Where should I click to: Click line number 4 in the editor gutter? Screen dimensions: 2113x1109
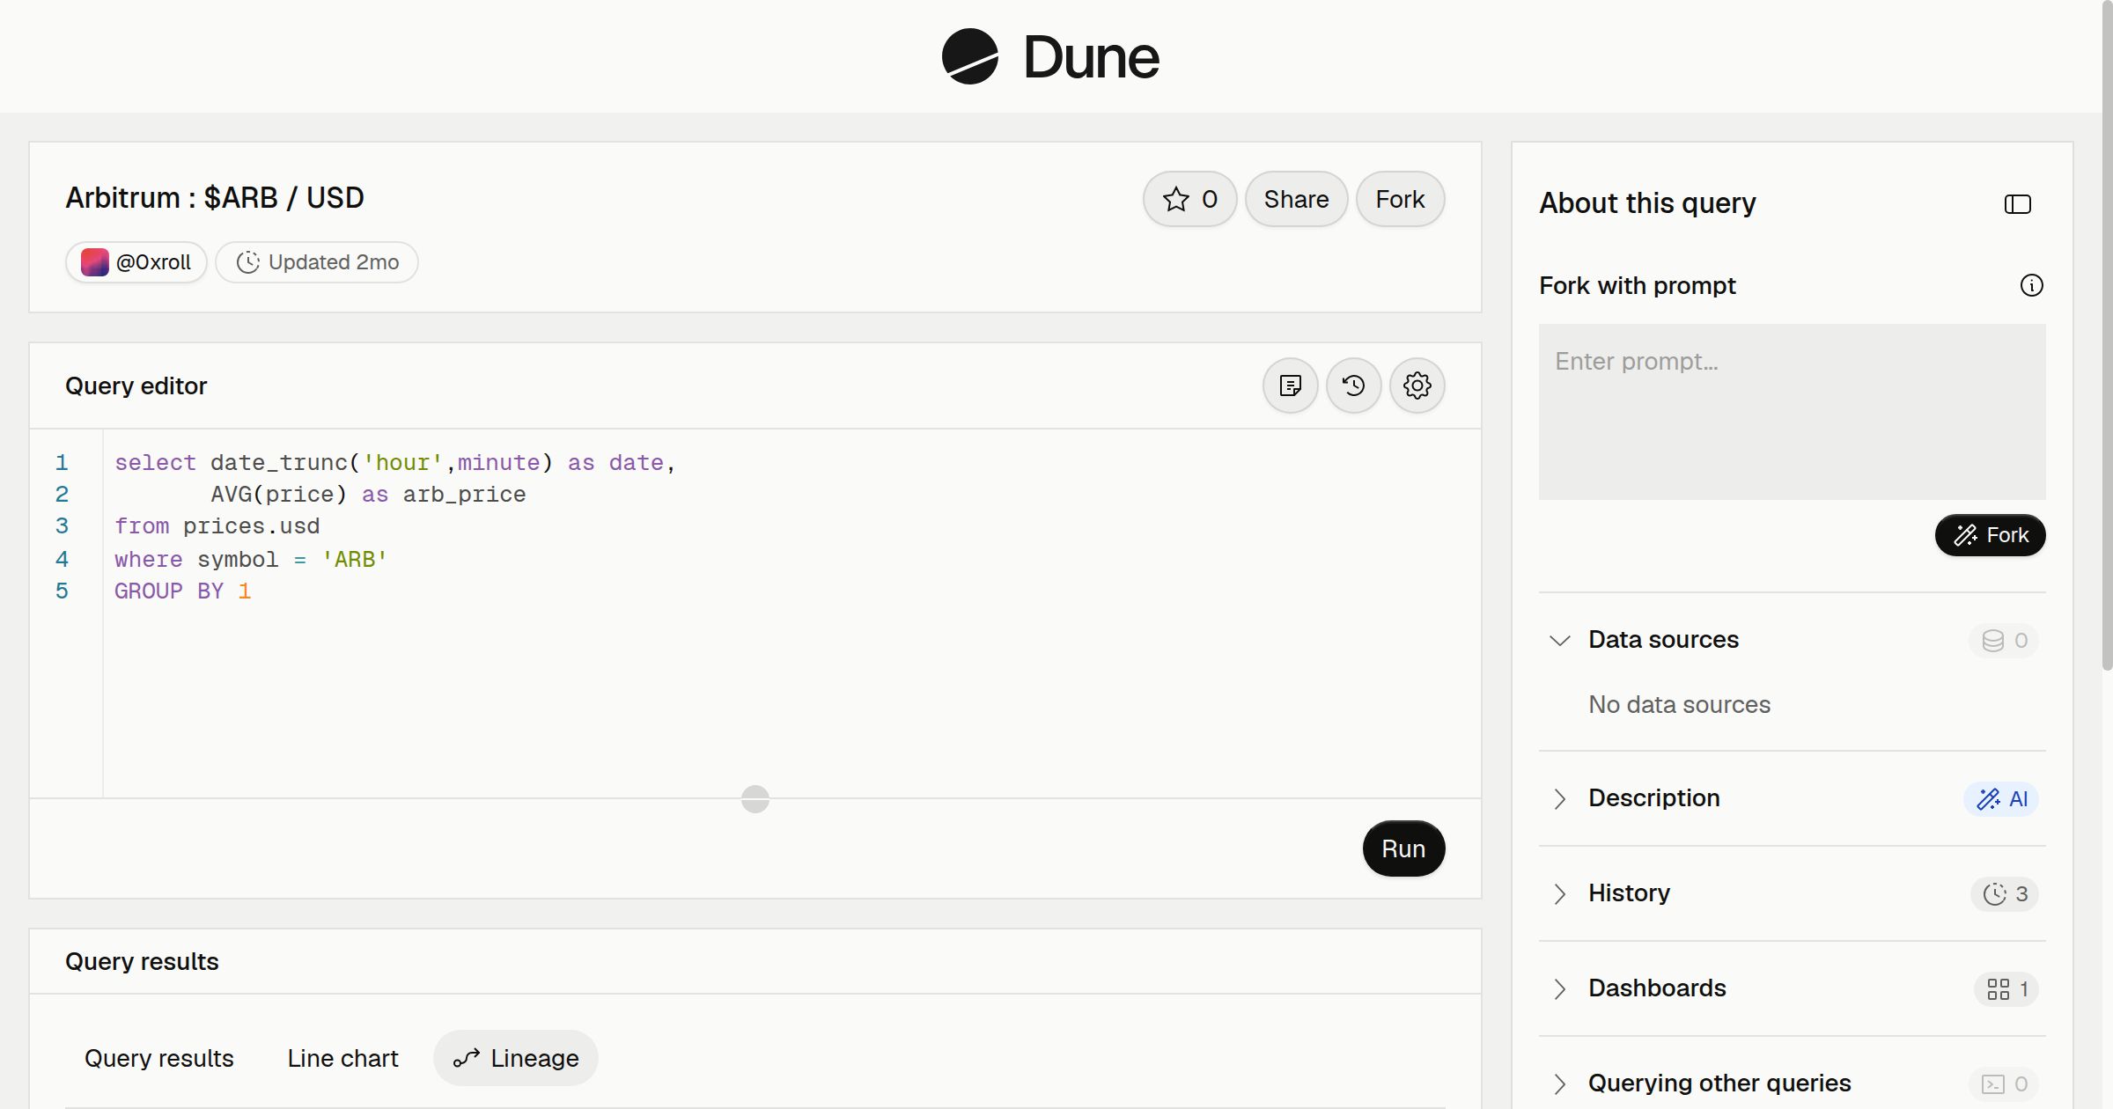62,559
